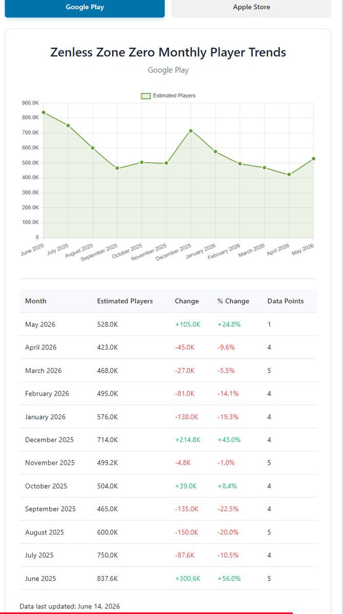Select the April 2026 row label
343x614 pixels.
pyautogui.click(x=41, y=347)
